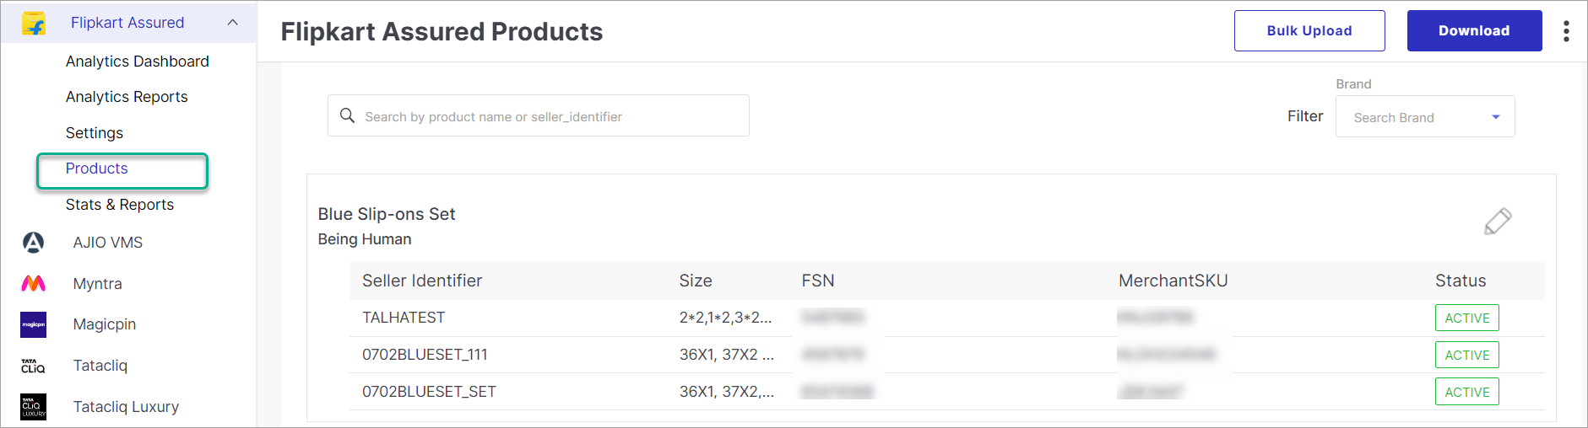This screenshot has width=1588, height=428.
Task: Click the Tatacliq logo icon
Action: pyautogui.click(x=33, y=366)
